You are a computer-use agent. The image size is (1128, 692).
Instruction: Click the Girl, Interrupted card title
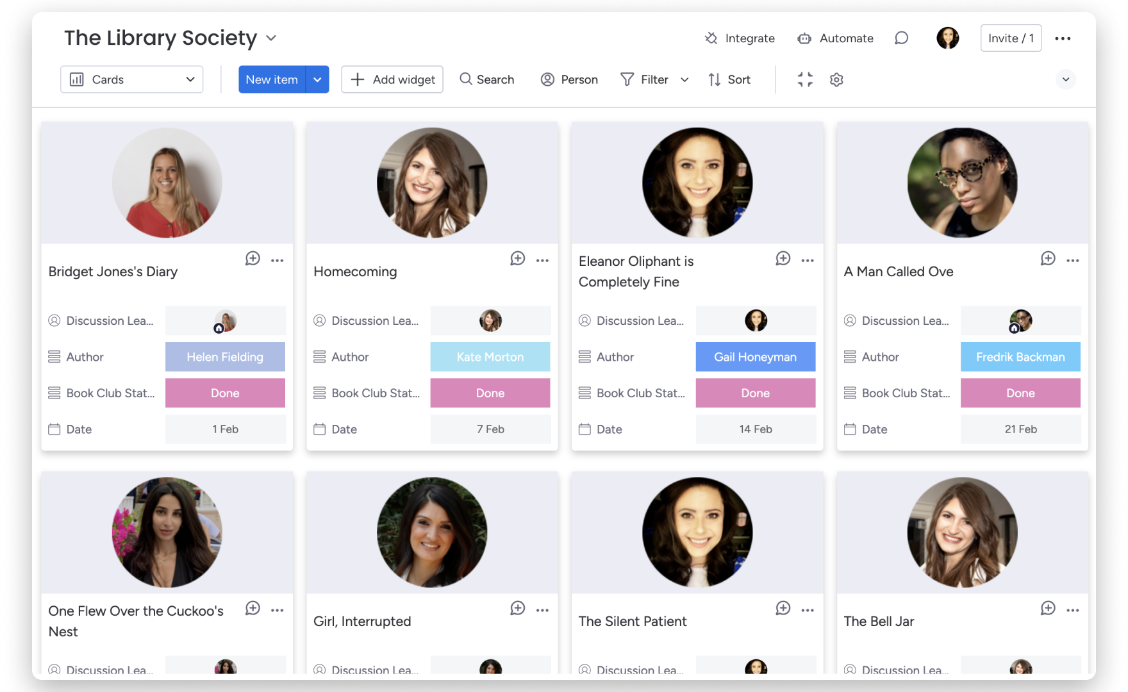click(362, 622)
